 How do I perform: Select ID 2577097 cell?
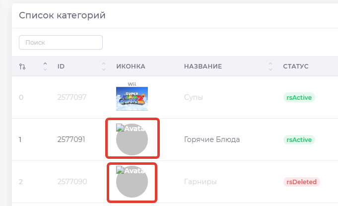tap(72, 97)
